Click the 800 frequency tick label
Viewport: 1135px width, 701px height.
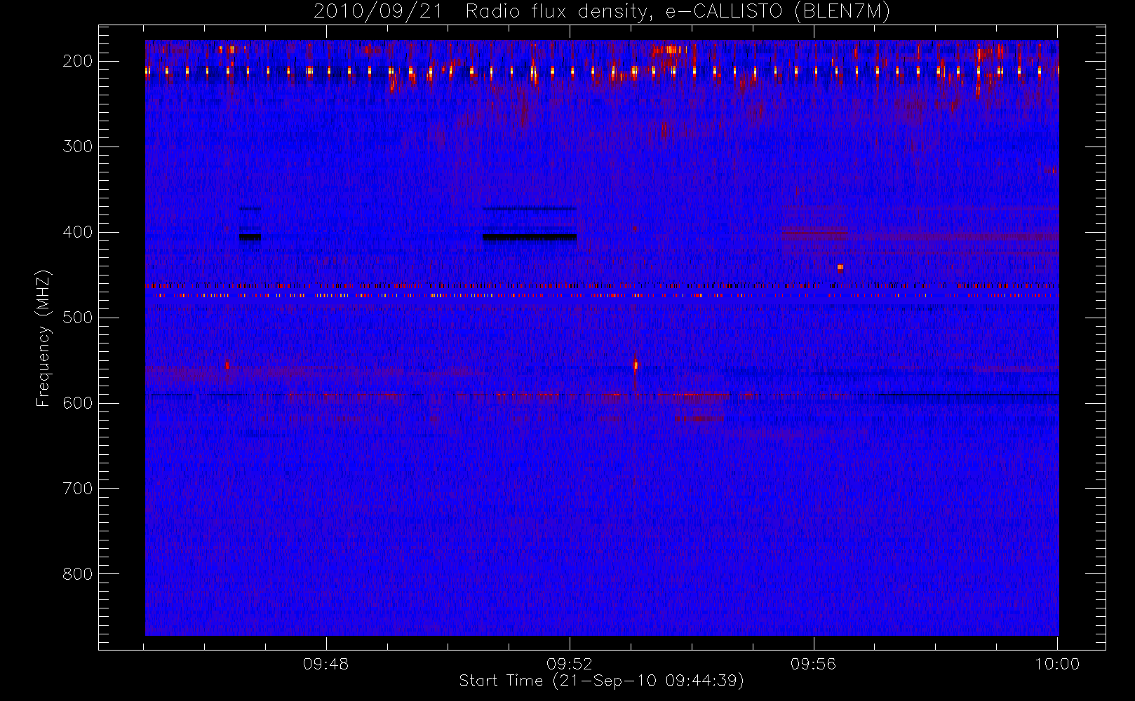(x=77, y=574)
